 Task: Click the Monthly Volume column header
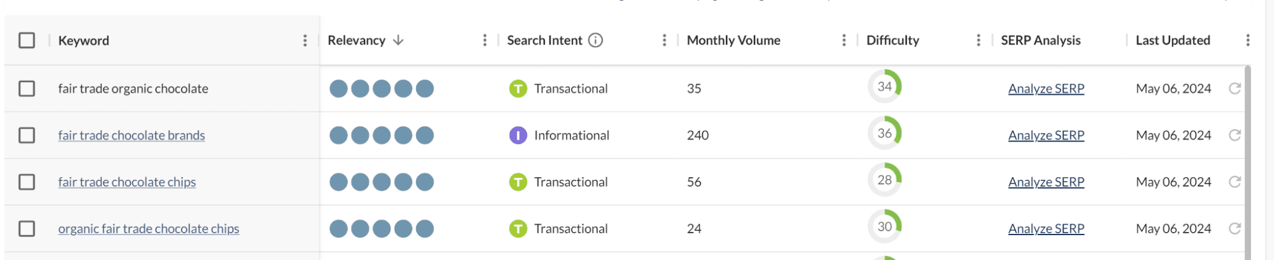733,40
